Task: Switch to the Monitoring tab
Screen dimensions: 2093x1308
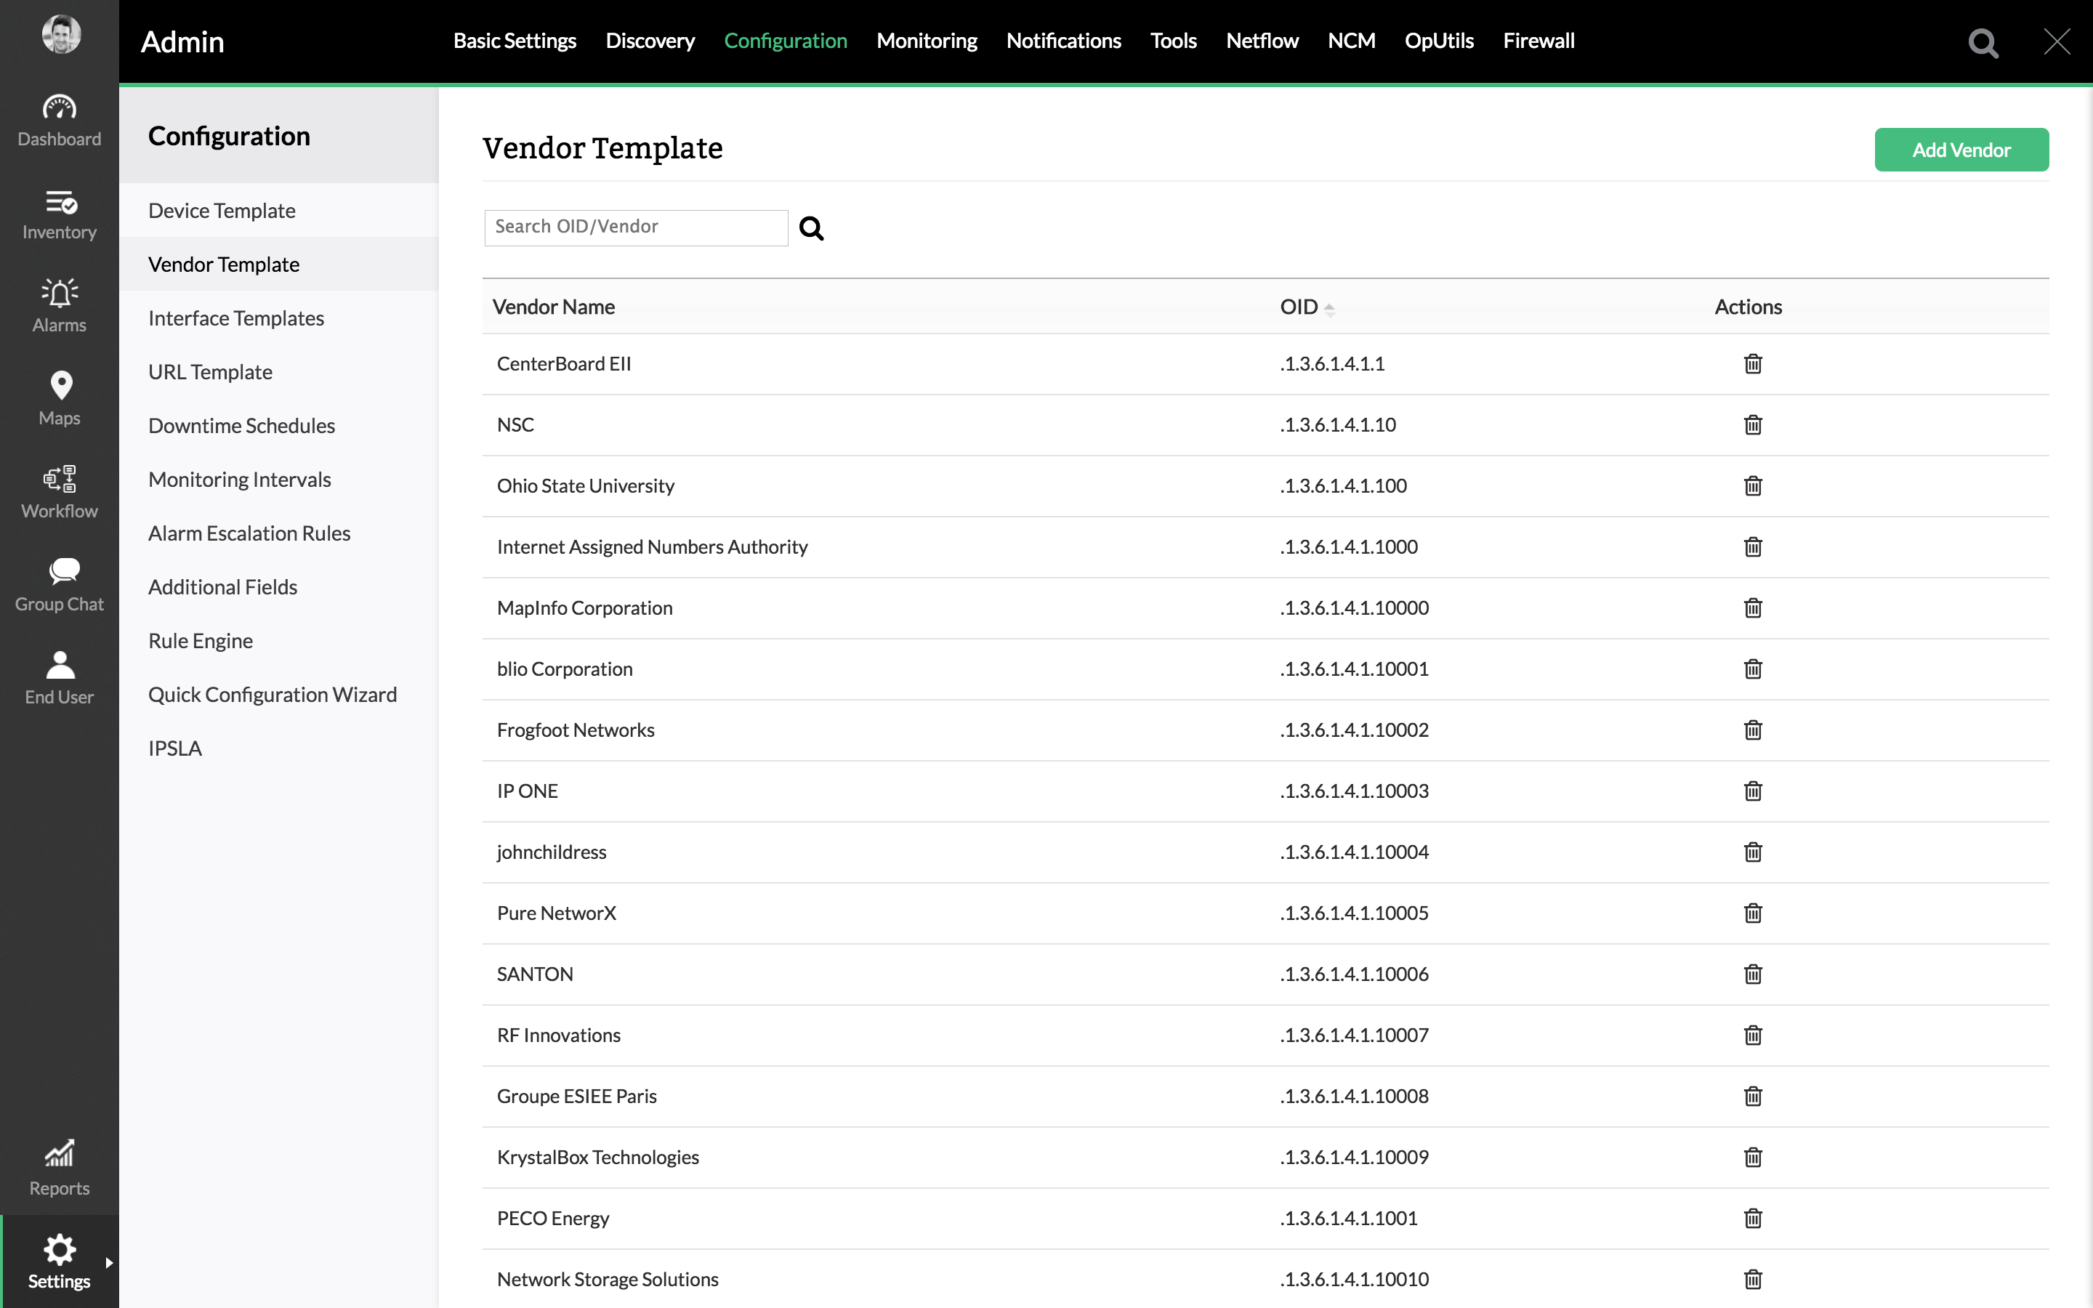Action: coord(927,41)
